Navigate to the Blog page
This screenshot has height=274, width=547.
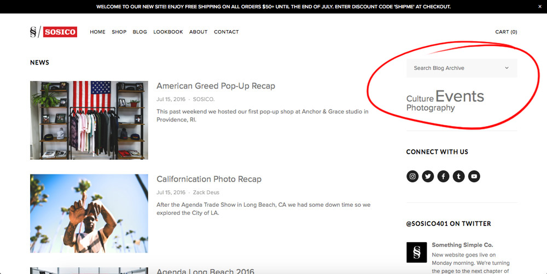[139, 32]
